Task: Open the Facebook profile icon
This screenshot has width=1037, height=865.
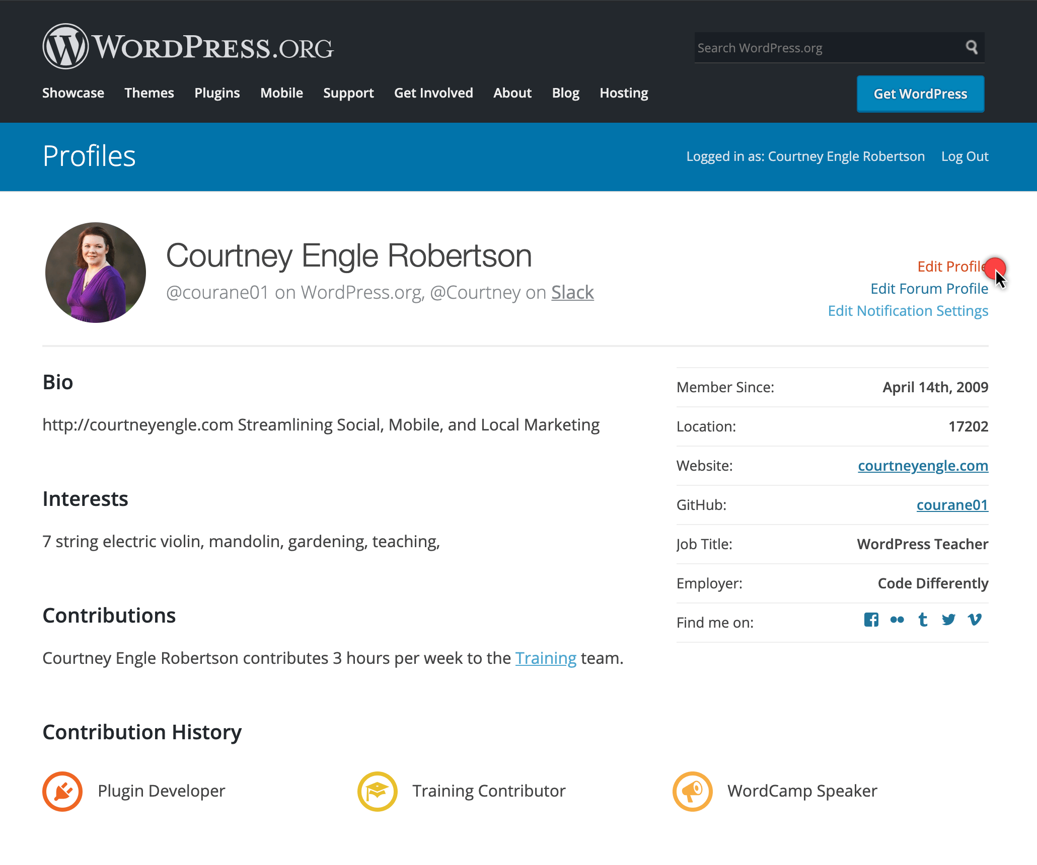Action: click(x=871, y=620)
